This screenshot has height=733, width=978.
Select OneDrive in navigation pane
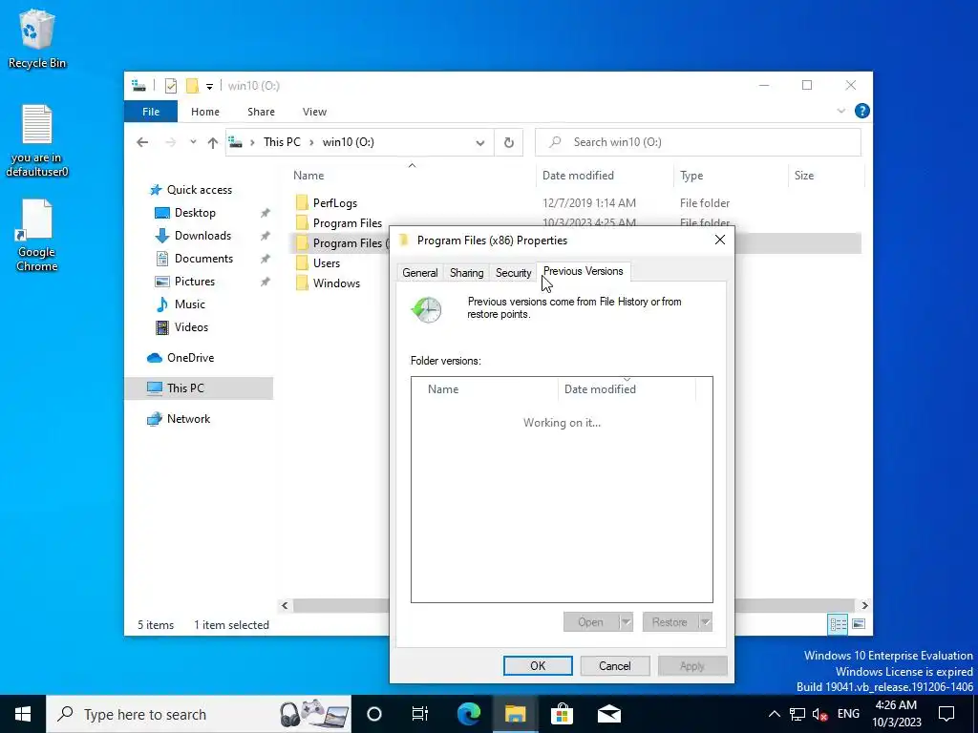point(190,358)
